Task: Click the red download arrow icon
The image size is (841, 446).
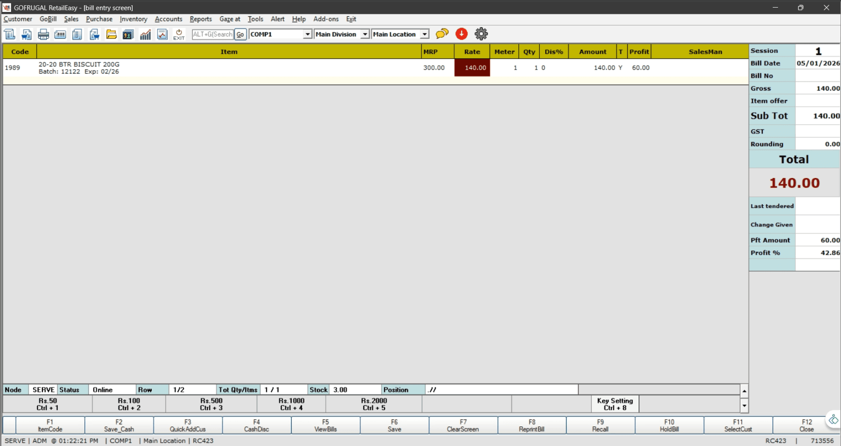Action: tap(462, 33)
